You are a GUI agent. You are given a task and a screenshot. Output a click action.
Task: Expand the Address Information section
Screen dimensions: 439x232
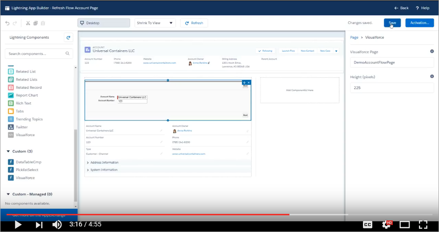tap(88, 162)
